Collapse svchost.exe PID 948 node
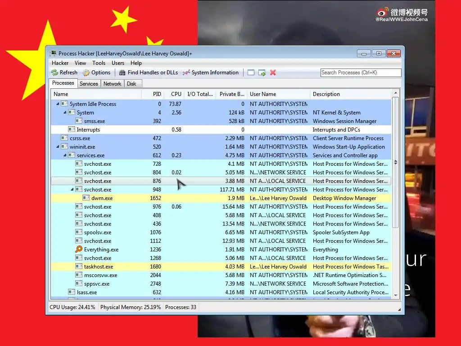Image resolution: width=461 pixels, height=346 pixels. [72, 190]
